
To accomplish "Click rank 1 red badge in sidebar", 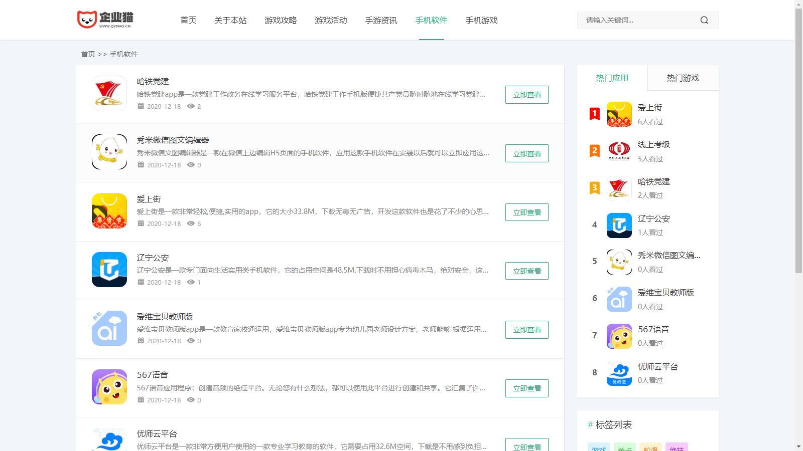I will point(595,114).
